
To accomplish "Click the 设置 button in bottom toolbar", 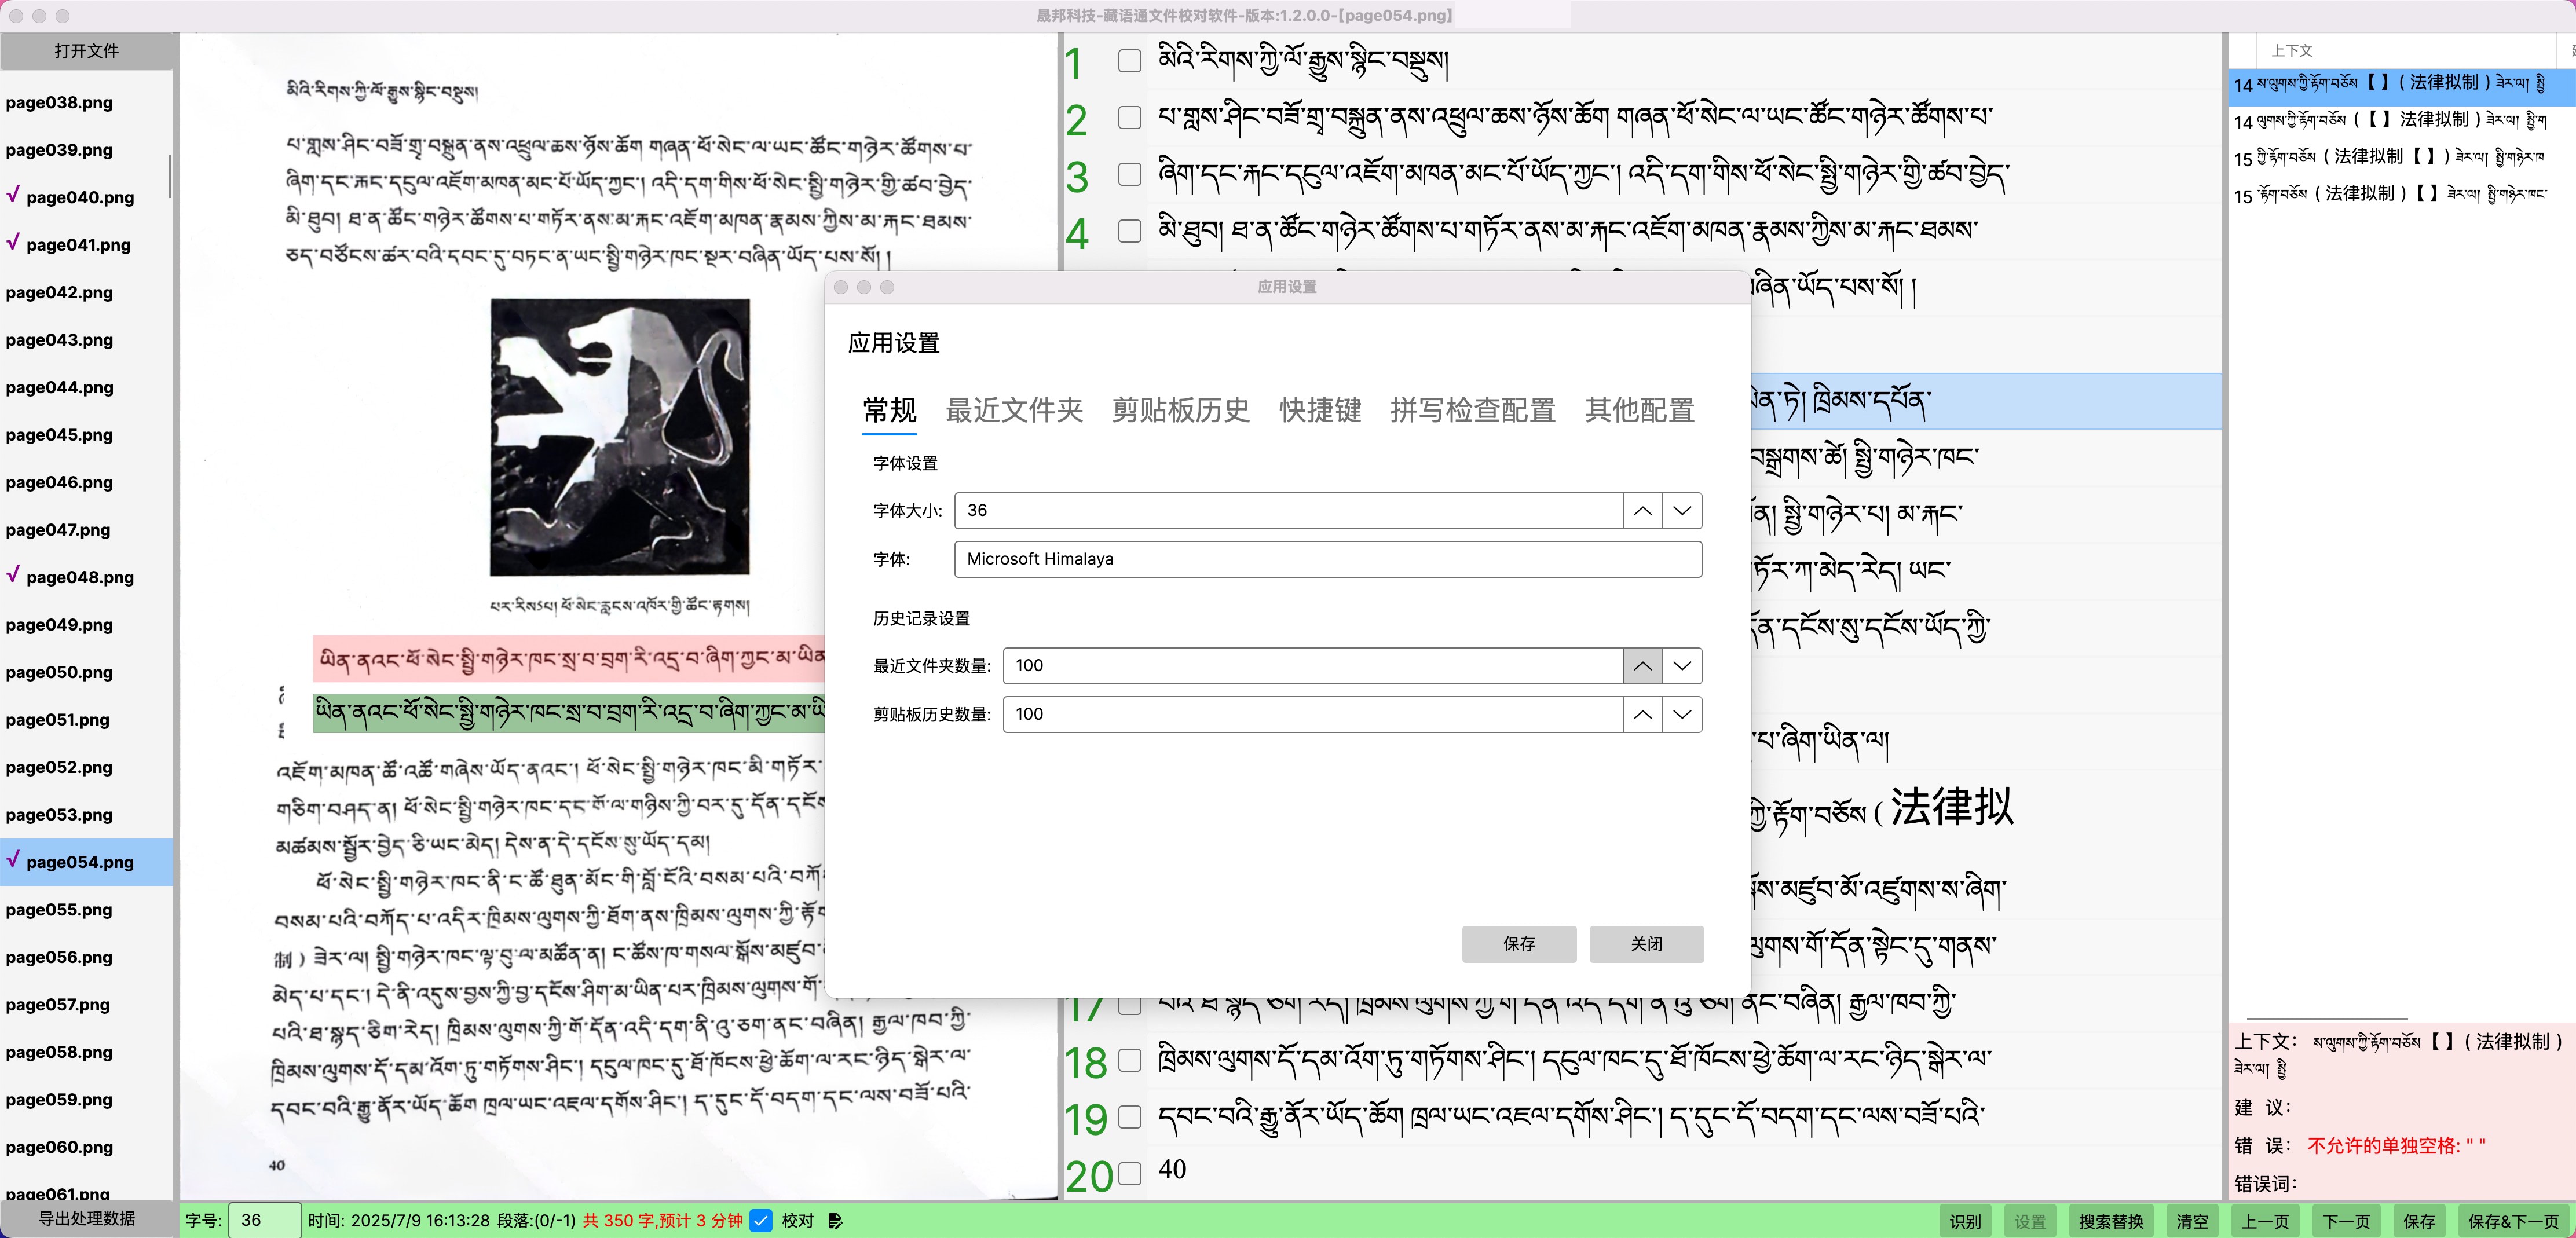I will 2029,1221.
